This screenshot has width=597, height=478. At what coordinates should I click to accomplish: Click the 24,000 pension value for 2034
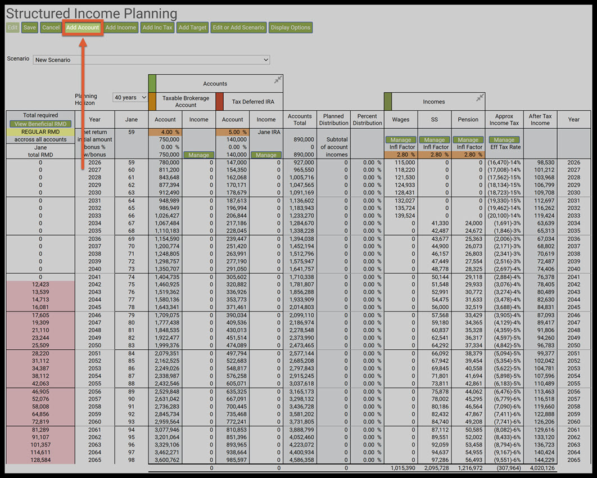474,223
